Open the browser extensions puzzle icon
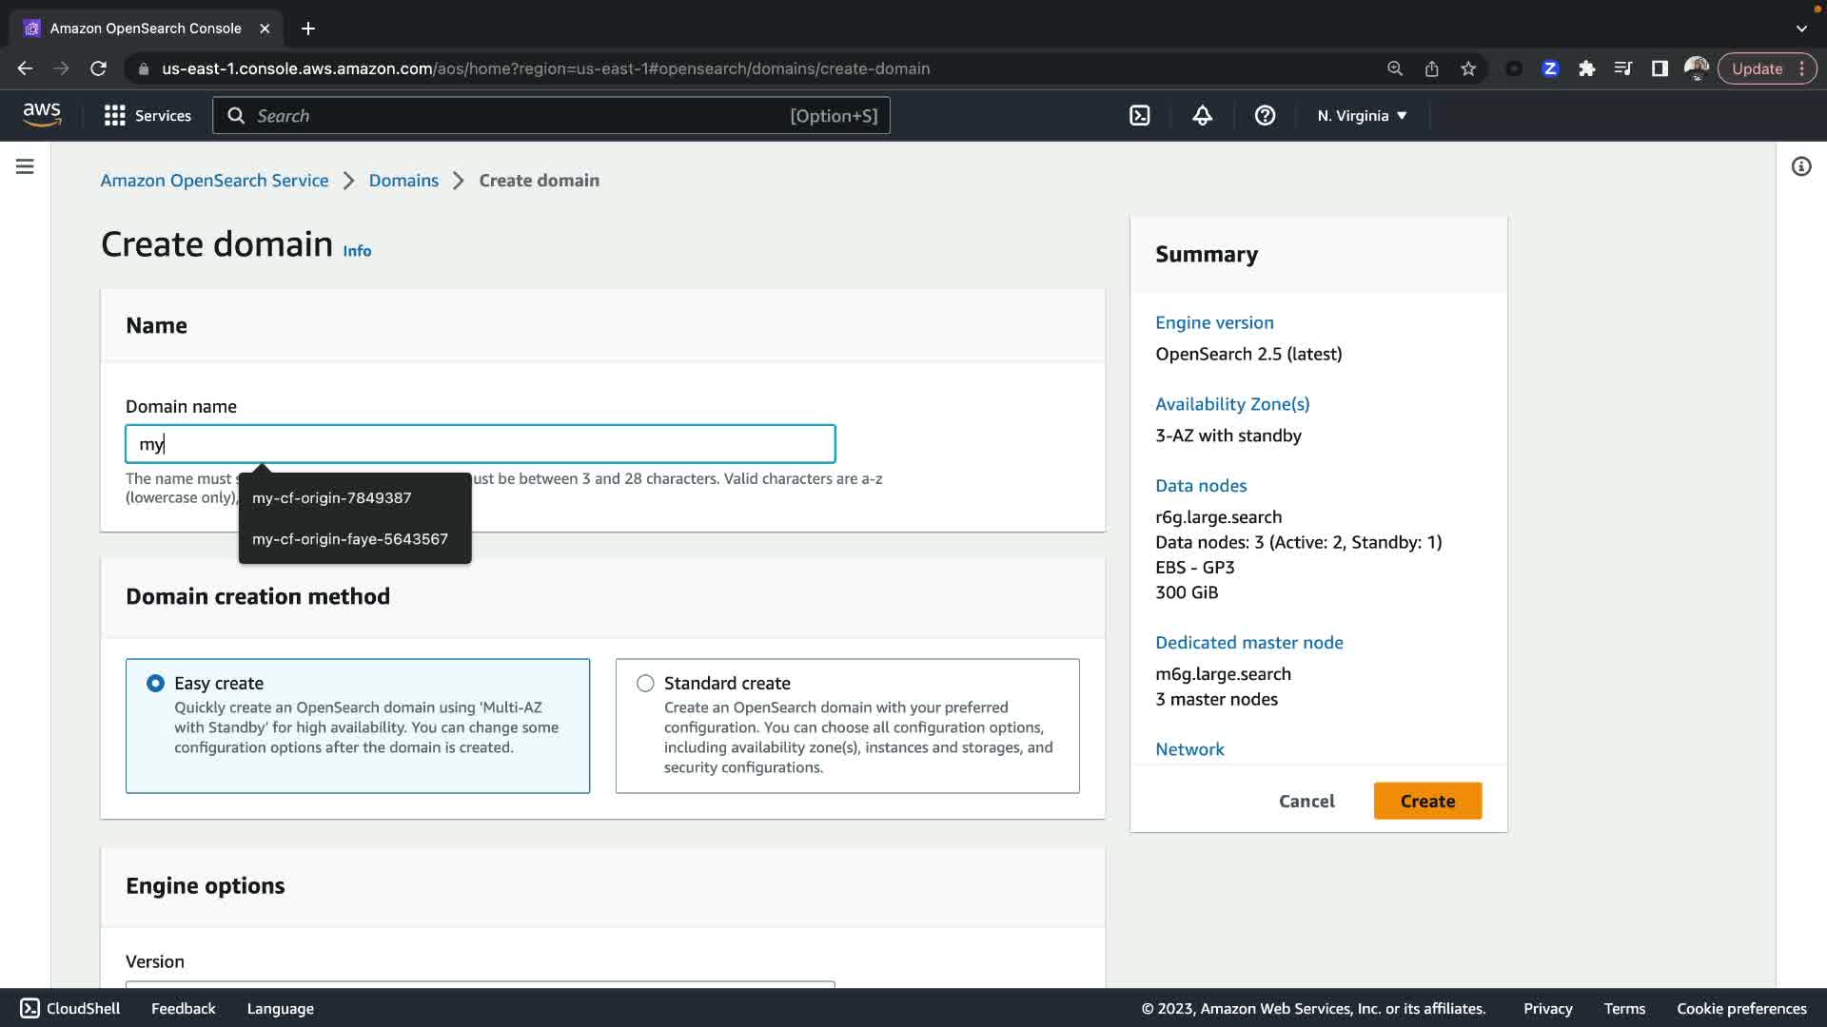 point(1586,68)
